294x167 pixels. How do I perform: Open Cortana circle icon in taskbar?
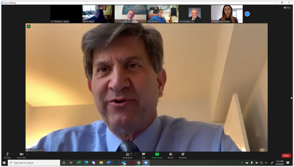pyautogui.click(x=64, y=163)
